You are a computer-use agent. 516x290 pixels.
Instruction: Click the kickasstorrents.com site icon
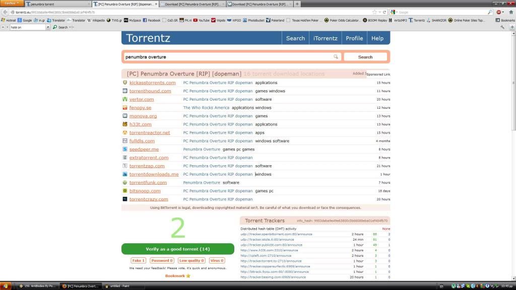pyautogui.click(x=125, y=83)
